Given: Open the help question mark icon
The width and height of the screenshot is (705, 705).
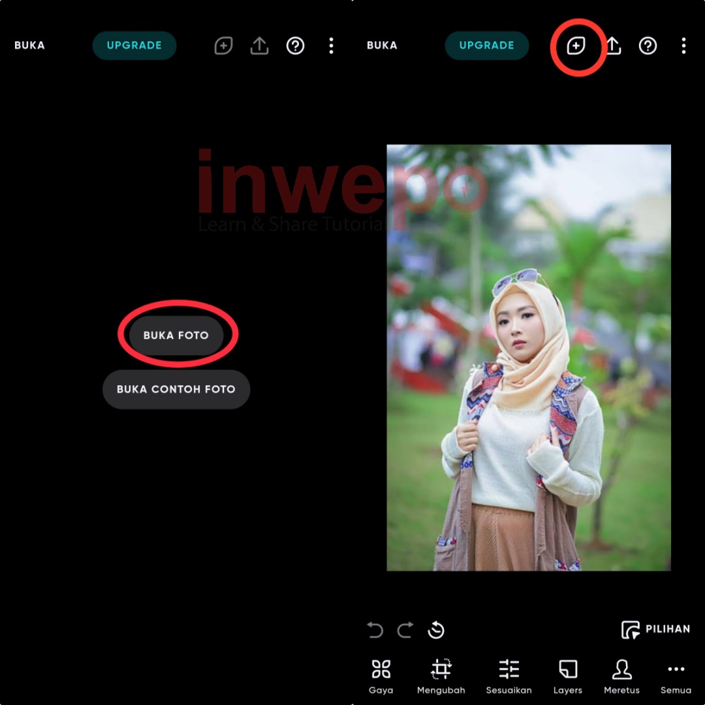Looking at the screenshot, I should [648, 46].
